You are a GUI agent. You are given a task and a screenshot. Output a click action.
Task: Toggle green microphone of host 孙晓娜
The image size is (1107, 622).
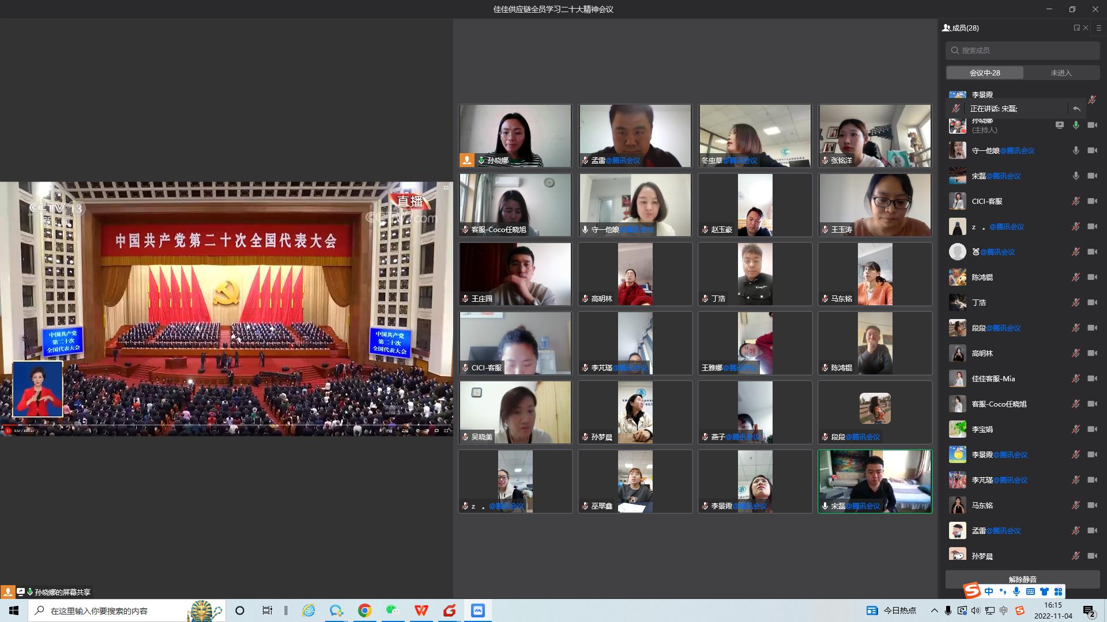[1076, 125]
